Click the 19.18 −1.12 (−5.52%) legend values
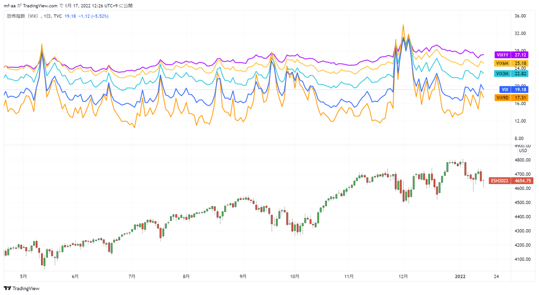This screenshot has height=295, width=539. tap(87, 16)
